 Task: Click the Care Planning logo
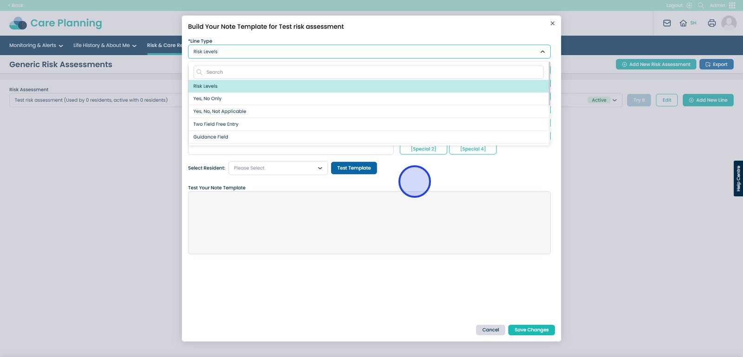tap(55, 23)
